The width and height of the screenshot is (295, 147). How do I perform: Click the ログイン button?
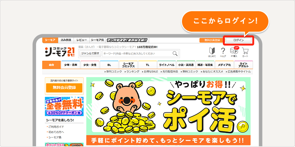(x=239, y=40)
